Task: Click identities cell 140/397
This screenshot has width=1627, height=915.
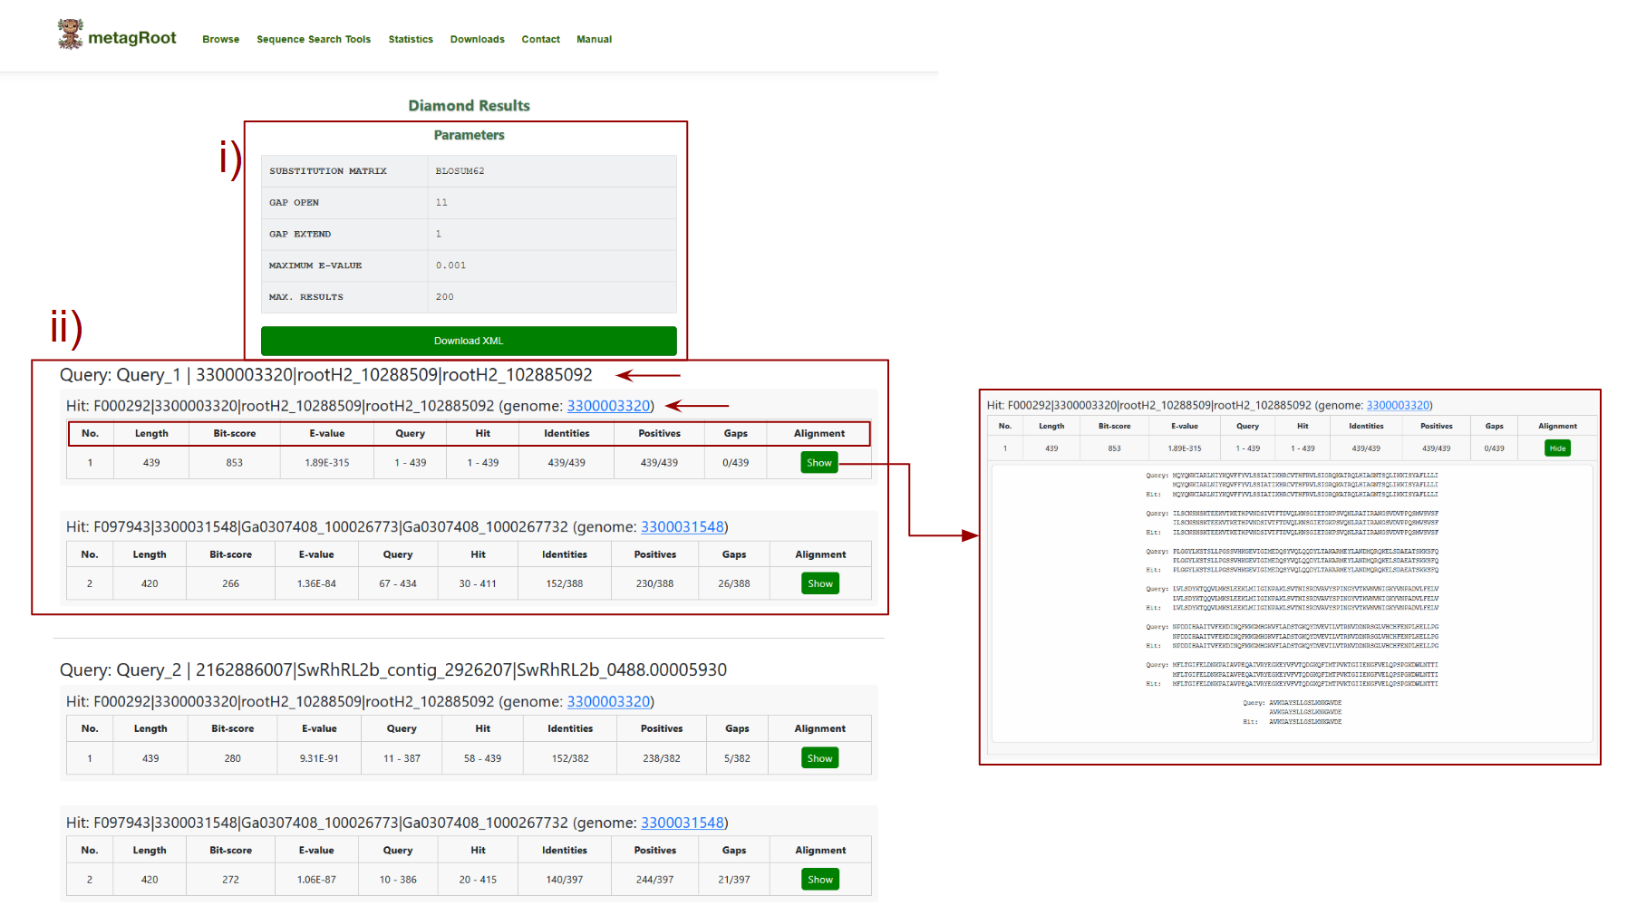Action: 565,881
